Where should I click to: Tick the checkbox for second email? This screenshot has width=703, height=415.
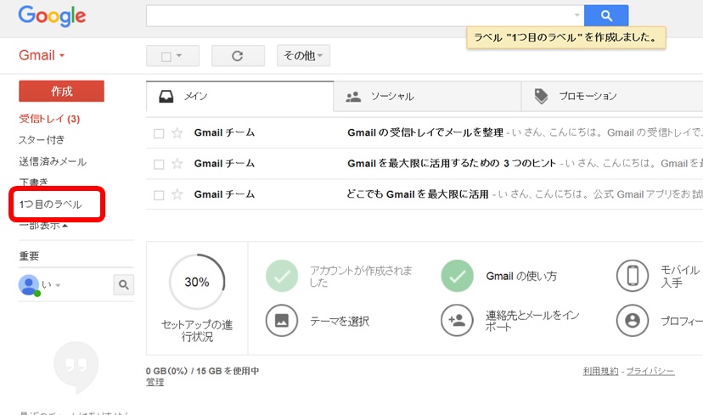pyautogui.click(x=159, y=164)
